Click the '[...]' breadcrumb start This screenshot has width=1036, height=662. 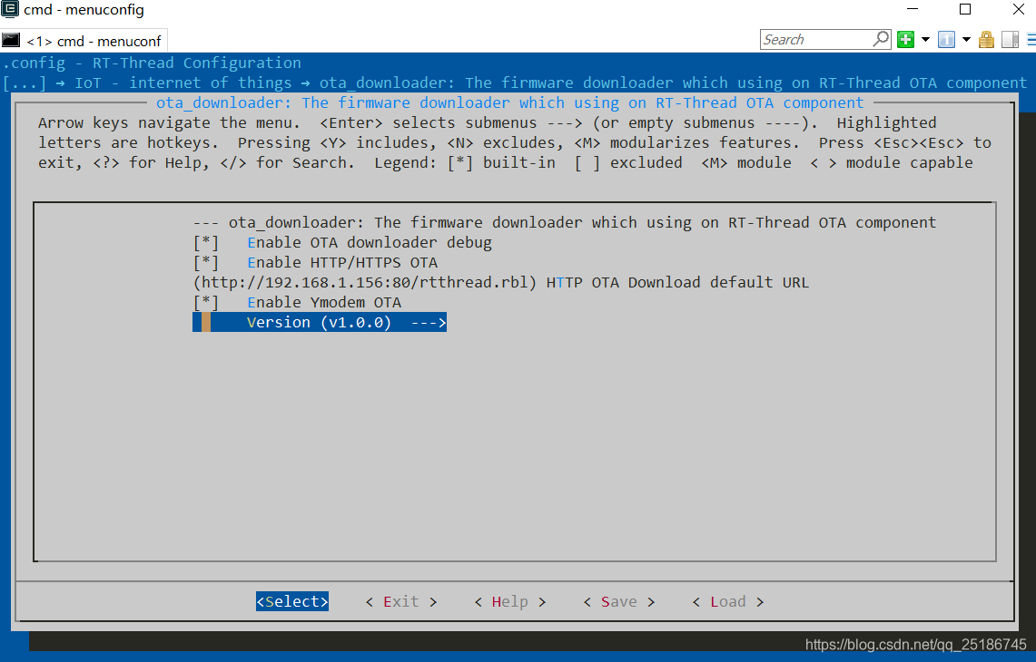click(25, 83)
